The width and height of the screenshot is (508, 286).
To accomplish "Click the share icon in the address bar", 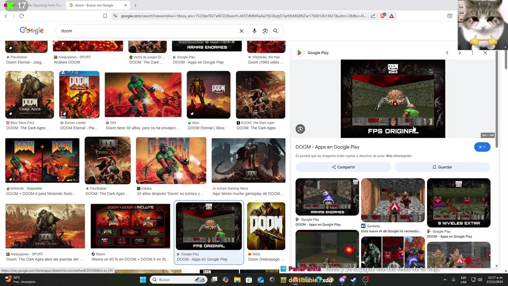I will tap(373, 16).
